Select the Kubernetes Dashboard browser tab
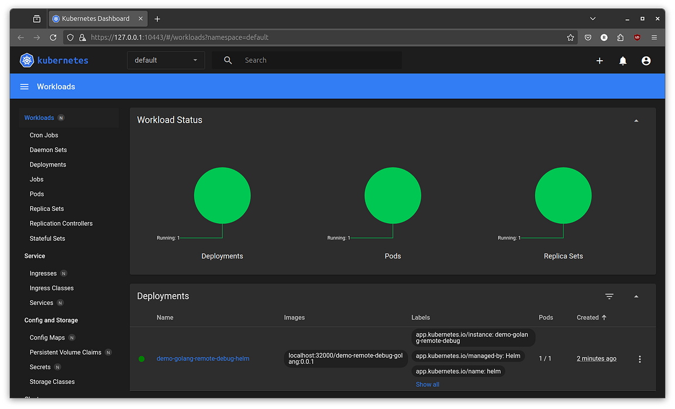The width and height of the screenshot is (675, 409). tap(94, 18)
